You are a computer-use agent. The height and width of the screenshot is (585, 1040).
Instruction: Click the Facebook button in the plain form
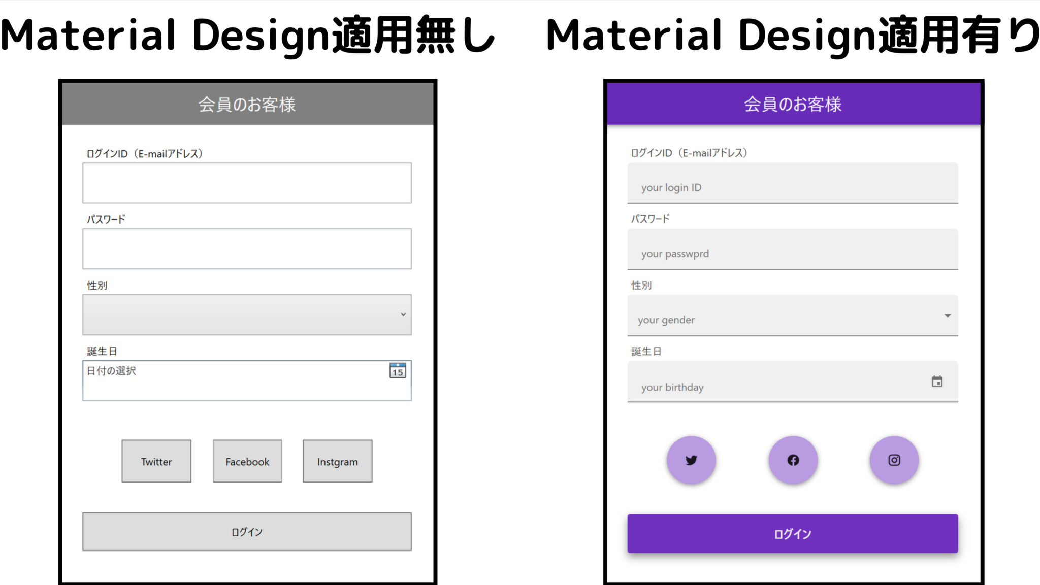tap(247, 461)
